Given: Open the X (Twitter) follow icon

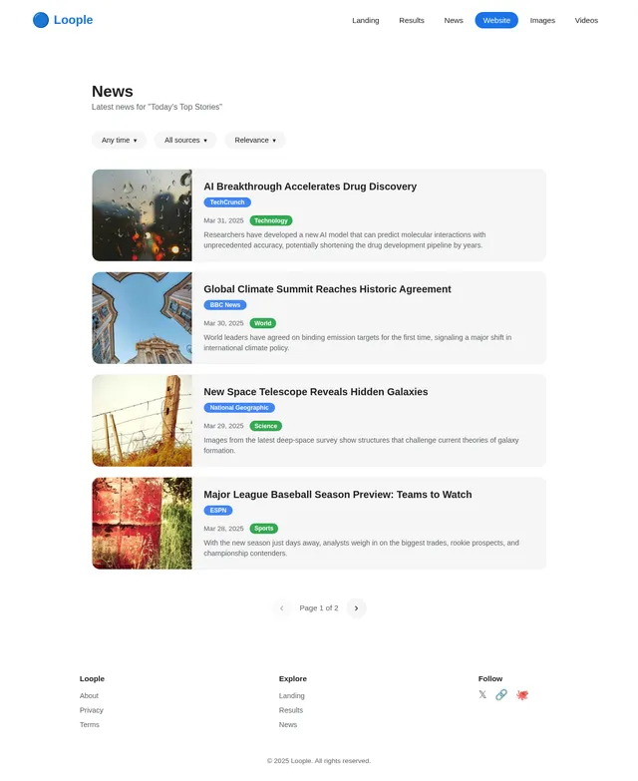Looking at the screenshot, I should (x=482, y=694).
